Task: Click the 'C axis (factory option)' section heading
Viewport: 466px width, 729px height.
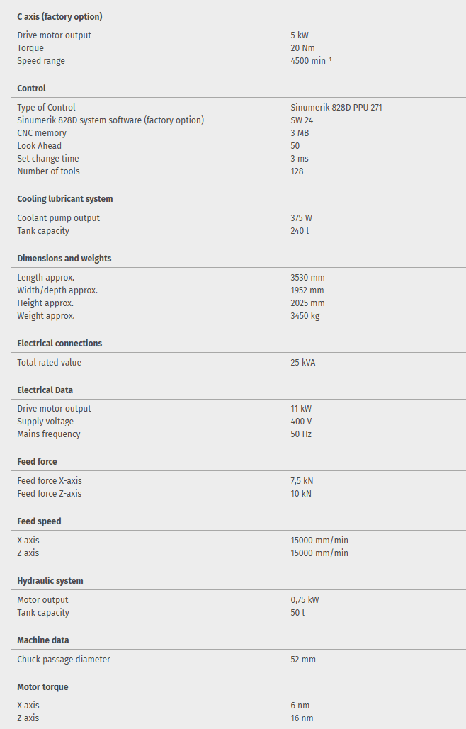Action: (59, 16)
